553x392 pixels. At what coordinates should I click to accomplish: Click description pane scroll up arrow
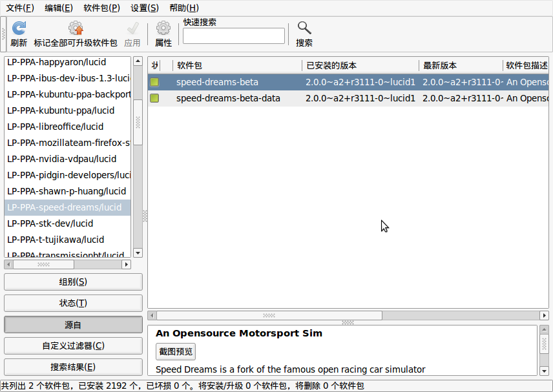click(544, 329)
